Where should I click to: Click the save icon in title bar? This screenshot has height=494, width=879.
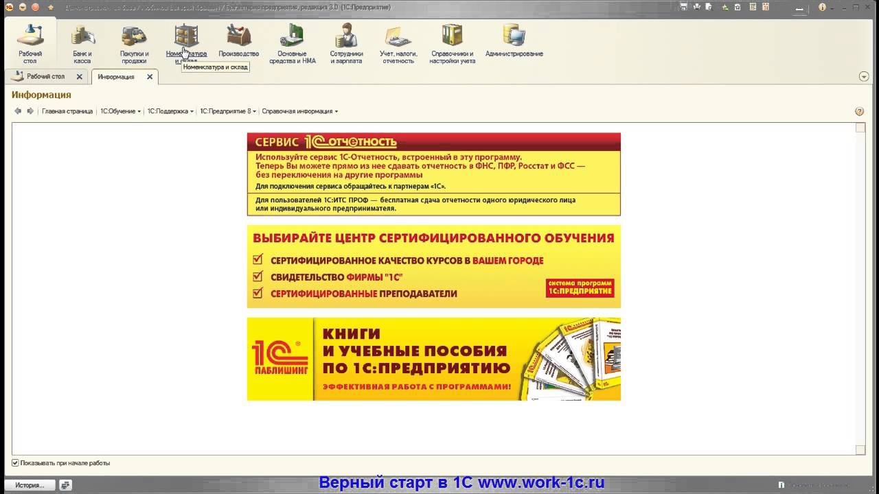click(683, 7)
